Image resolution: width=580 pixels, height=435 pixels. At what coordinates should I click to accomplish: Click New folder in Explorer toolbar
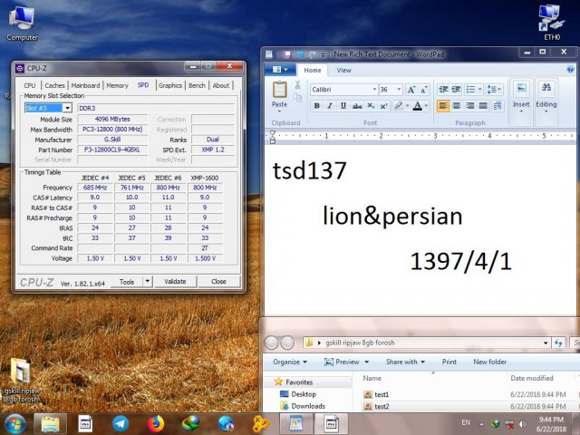click(x=489, y=362)
